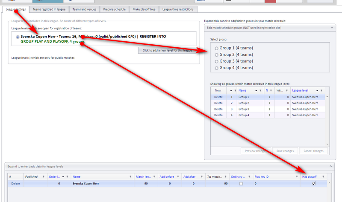Select Group 1 (4 teams) radio

point(216,48)
